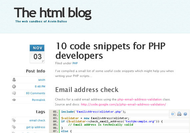190x133 pixels.
Task: Click the comment Email address is technically valid
Action: tap(101, 125)
